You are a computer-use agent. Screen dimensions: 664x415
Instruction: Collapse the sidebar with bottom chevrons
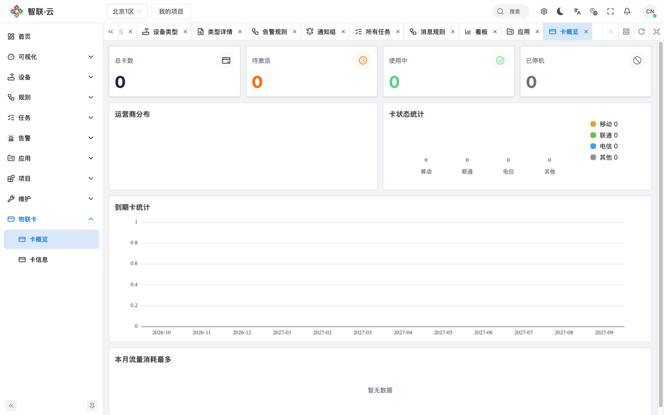point(11,406)
